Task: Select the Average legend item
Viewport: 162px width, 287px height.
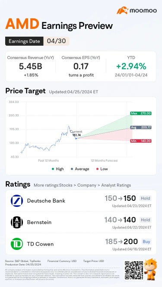Action: 80,169
